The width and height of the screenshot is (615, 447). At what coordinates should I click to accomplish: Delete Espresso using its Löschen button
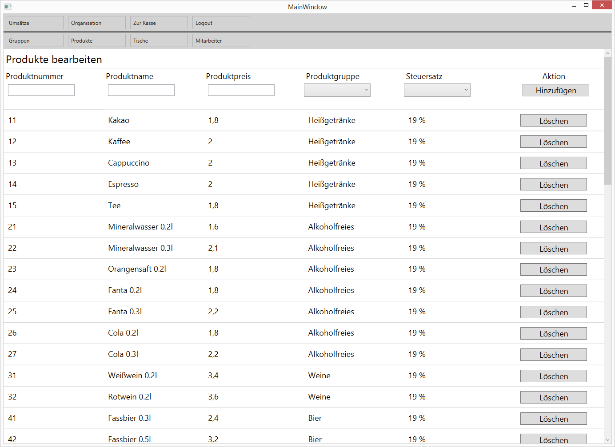click(553, 185)
